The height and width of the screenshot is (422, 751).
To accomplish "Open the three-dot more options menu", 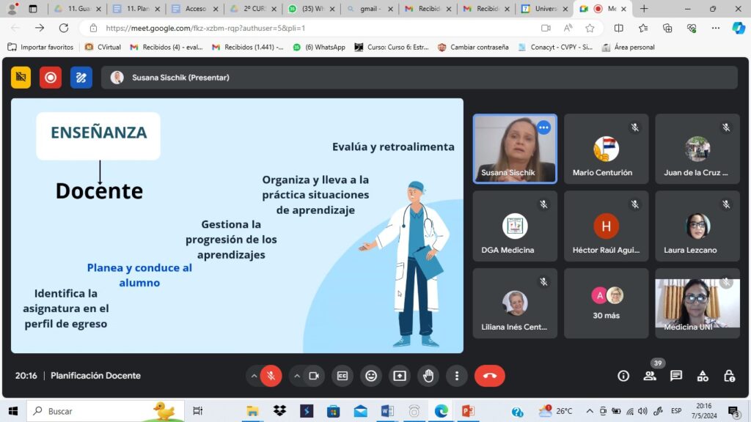I will click(457, 376).
